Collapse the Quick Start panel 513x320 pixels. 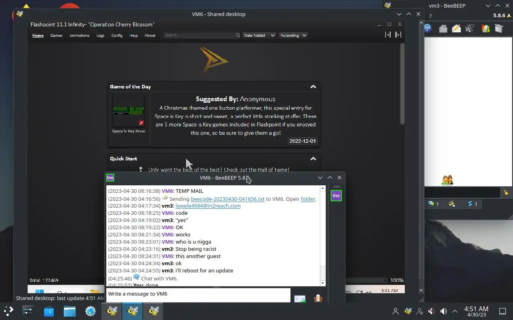pos(313,159)
